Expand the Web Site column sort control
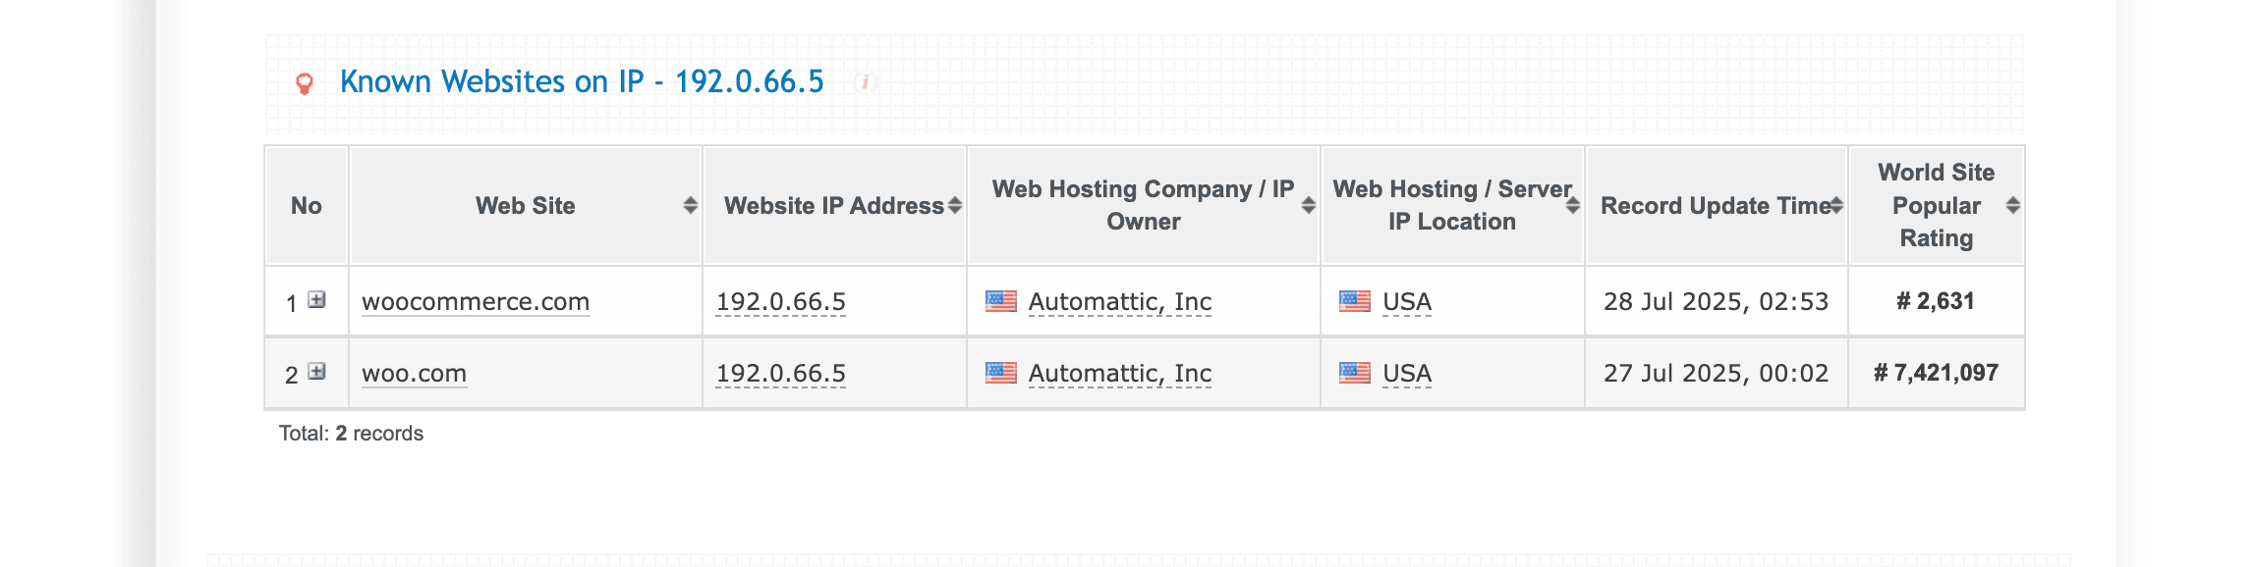2254x567 pixels. coord(686,206)
